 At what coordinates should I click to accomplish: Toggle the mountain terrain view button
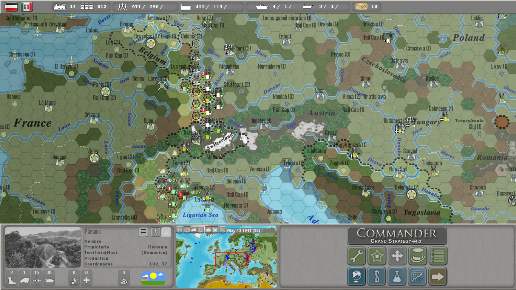click(x=166, y=232)
